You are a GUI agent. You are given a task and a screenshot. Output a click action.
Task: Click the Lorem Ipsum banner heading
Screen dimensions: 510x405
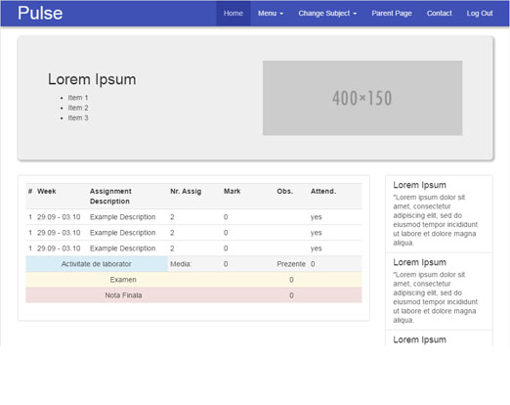[92, 79]
